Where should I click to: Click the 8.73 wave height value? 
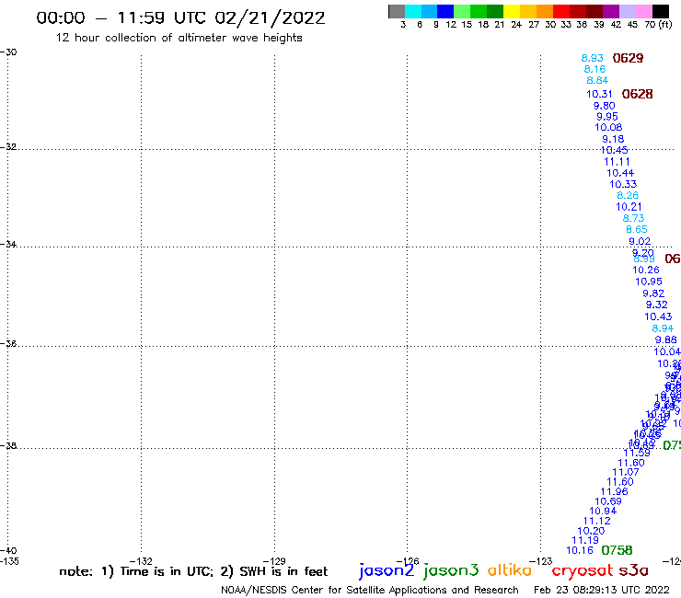click(633, 218)
